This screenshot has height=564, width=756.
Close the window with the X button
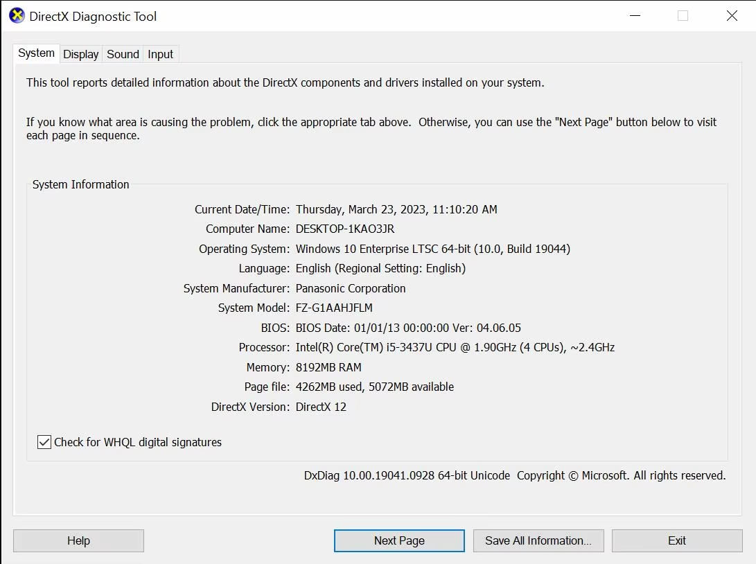pyautogui.click(x=732, y=16)
